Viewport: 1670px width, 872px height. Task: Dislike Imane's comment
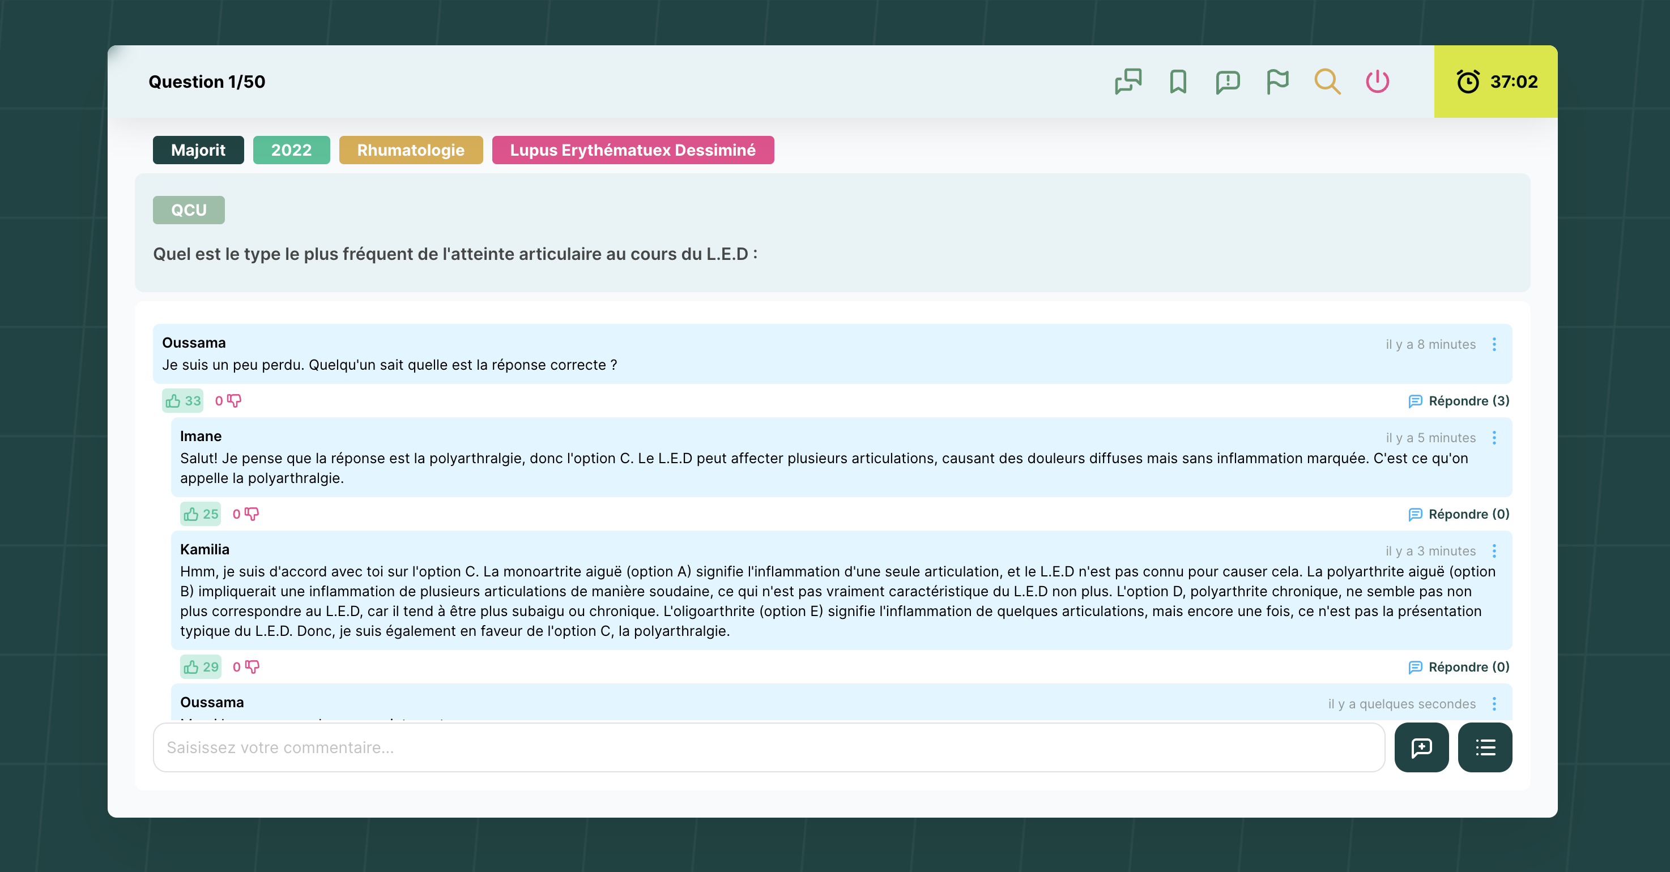pyautogui.click(x=246, y=514)
